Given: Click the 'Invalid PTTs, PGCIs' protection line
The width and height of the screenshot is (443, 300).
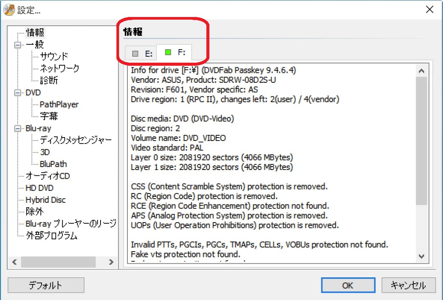Looking at the screenshot, I should pos(259,244).
